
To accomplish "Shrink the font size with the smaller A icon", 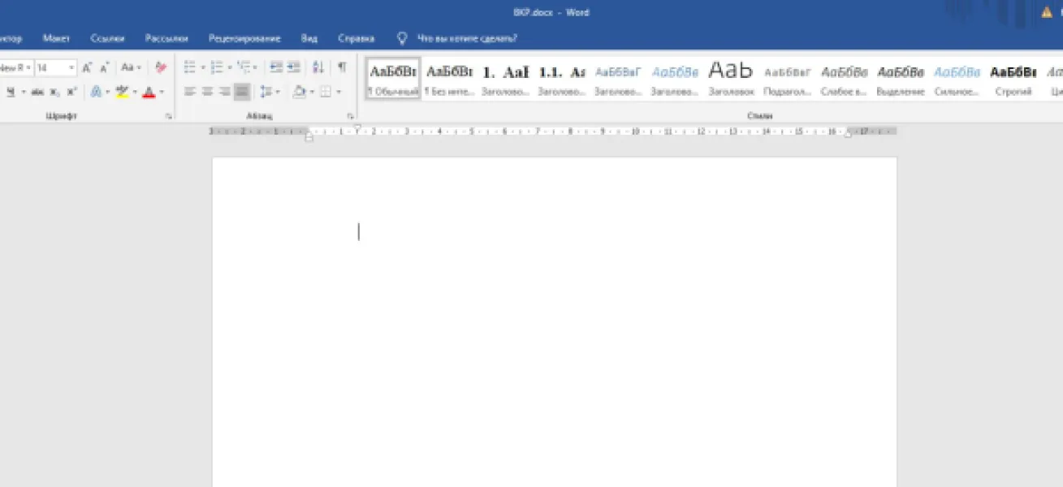I will coord(104,67).
